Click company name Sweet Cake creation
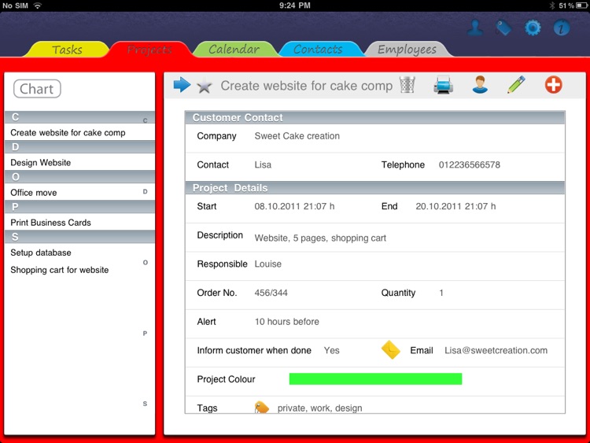The width and height of the screenshot is (590, 443). point(297,136)
